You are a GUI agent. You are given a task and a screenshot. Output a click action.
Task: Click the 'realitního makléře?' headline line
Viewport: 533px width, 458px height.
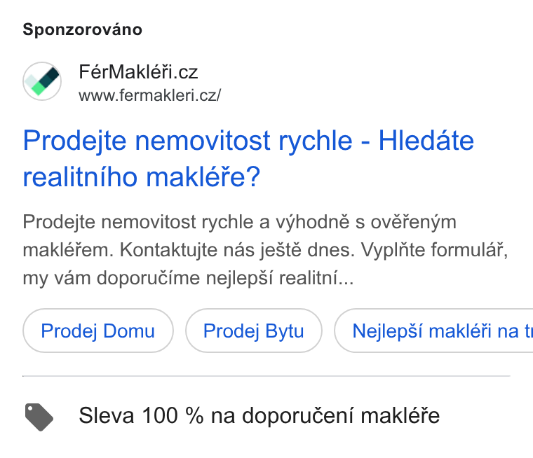[142, 177]
